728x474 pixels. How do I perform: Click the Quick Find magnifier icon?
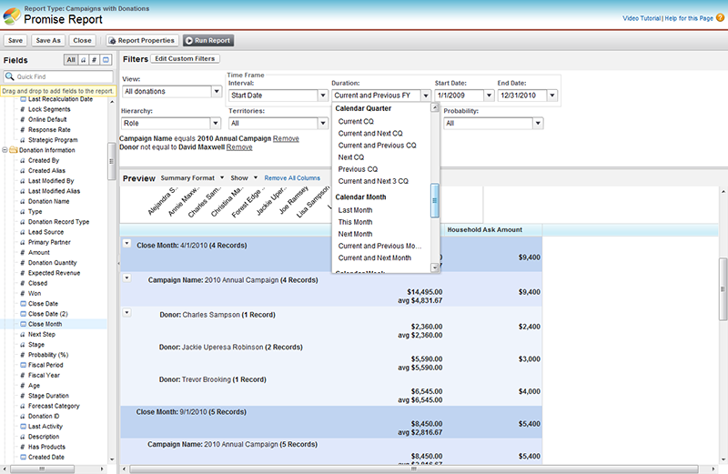coord(10,76)
